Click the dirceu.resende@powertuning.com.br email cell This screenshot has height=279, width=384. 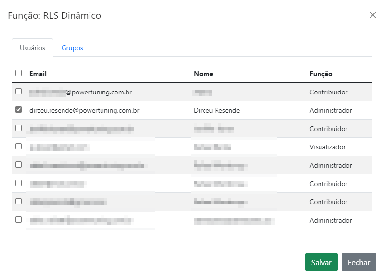point(84,110)
